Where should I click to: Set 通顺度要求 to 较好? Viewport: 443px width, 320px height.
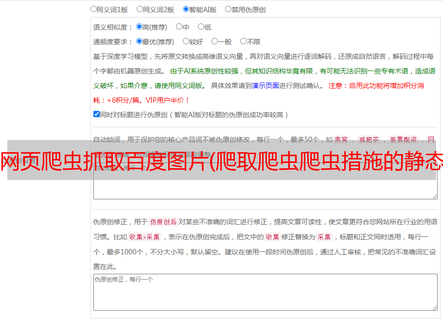tap(186, 41)
